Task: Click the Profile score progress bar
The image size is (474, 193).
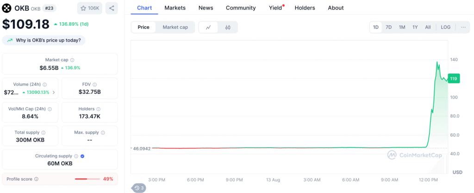Action: pyautogui.click(x=87, y=179)
